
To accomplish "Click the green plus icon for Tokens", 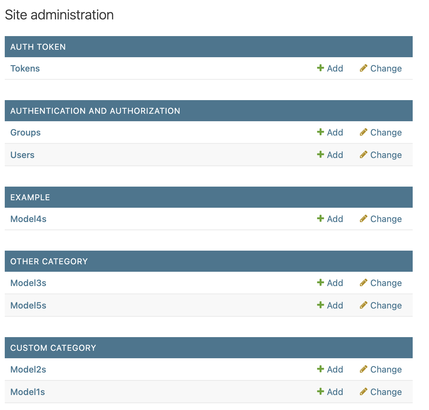I will [x=320, y=68].
